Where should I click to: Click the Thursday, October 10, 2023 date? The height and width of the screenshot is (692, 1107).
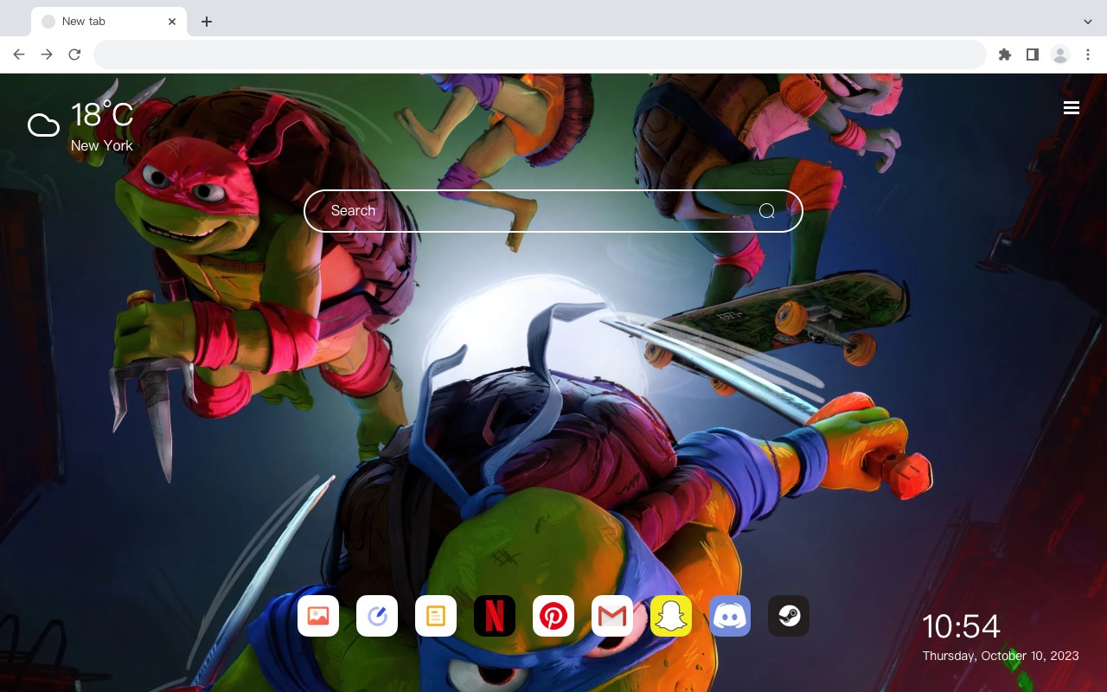click(x=1001, y=656)
